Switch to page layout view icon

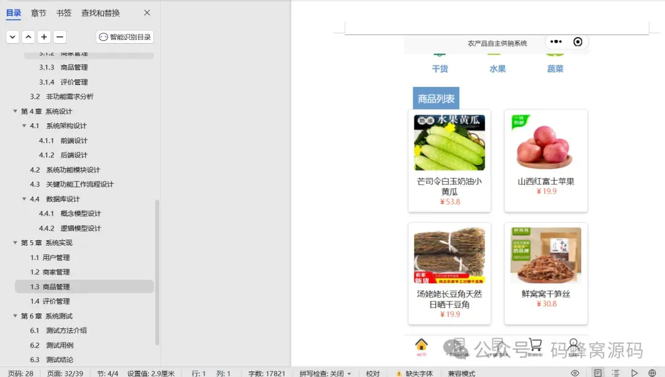[598, 373]
